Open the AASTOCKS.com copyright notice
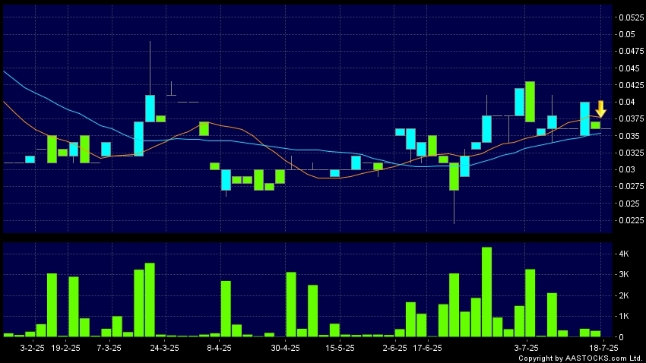Image resolution: width=646 pixels, height=363 pixels. pyautogui.click(x=581, y=358)
